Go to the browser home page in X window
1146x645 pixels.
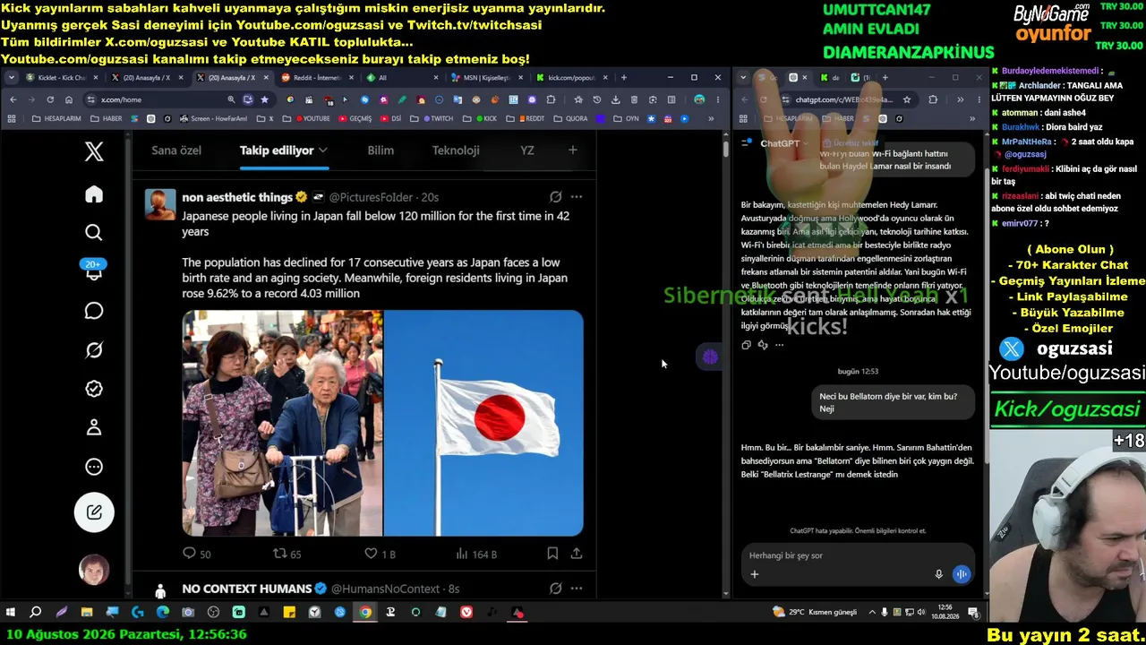69,99
